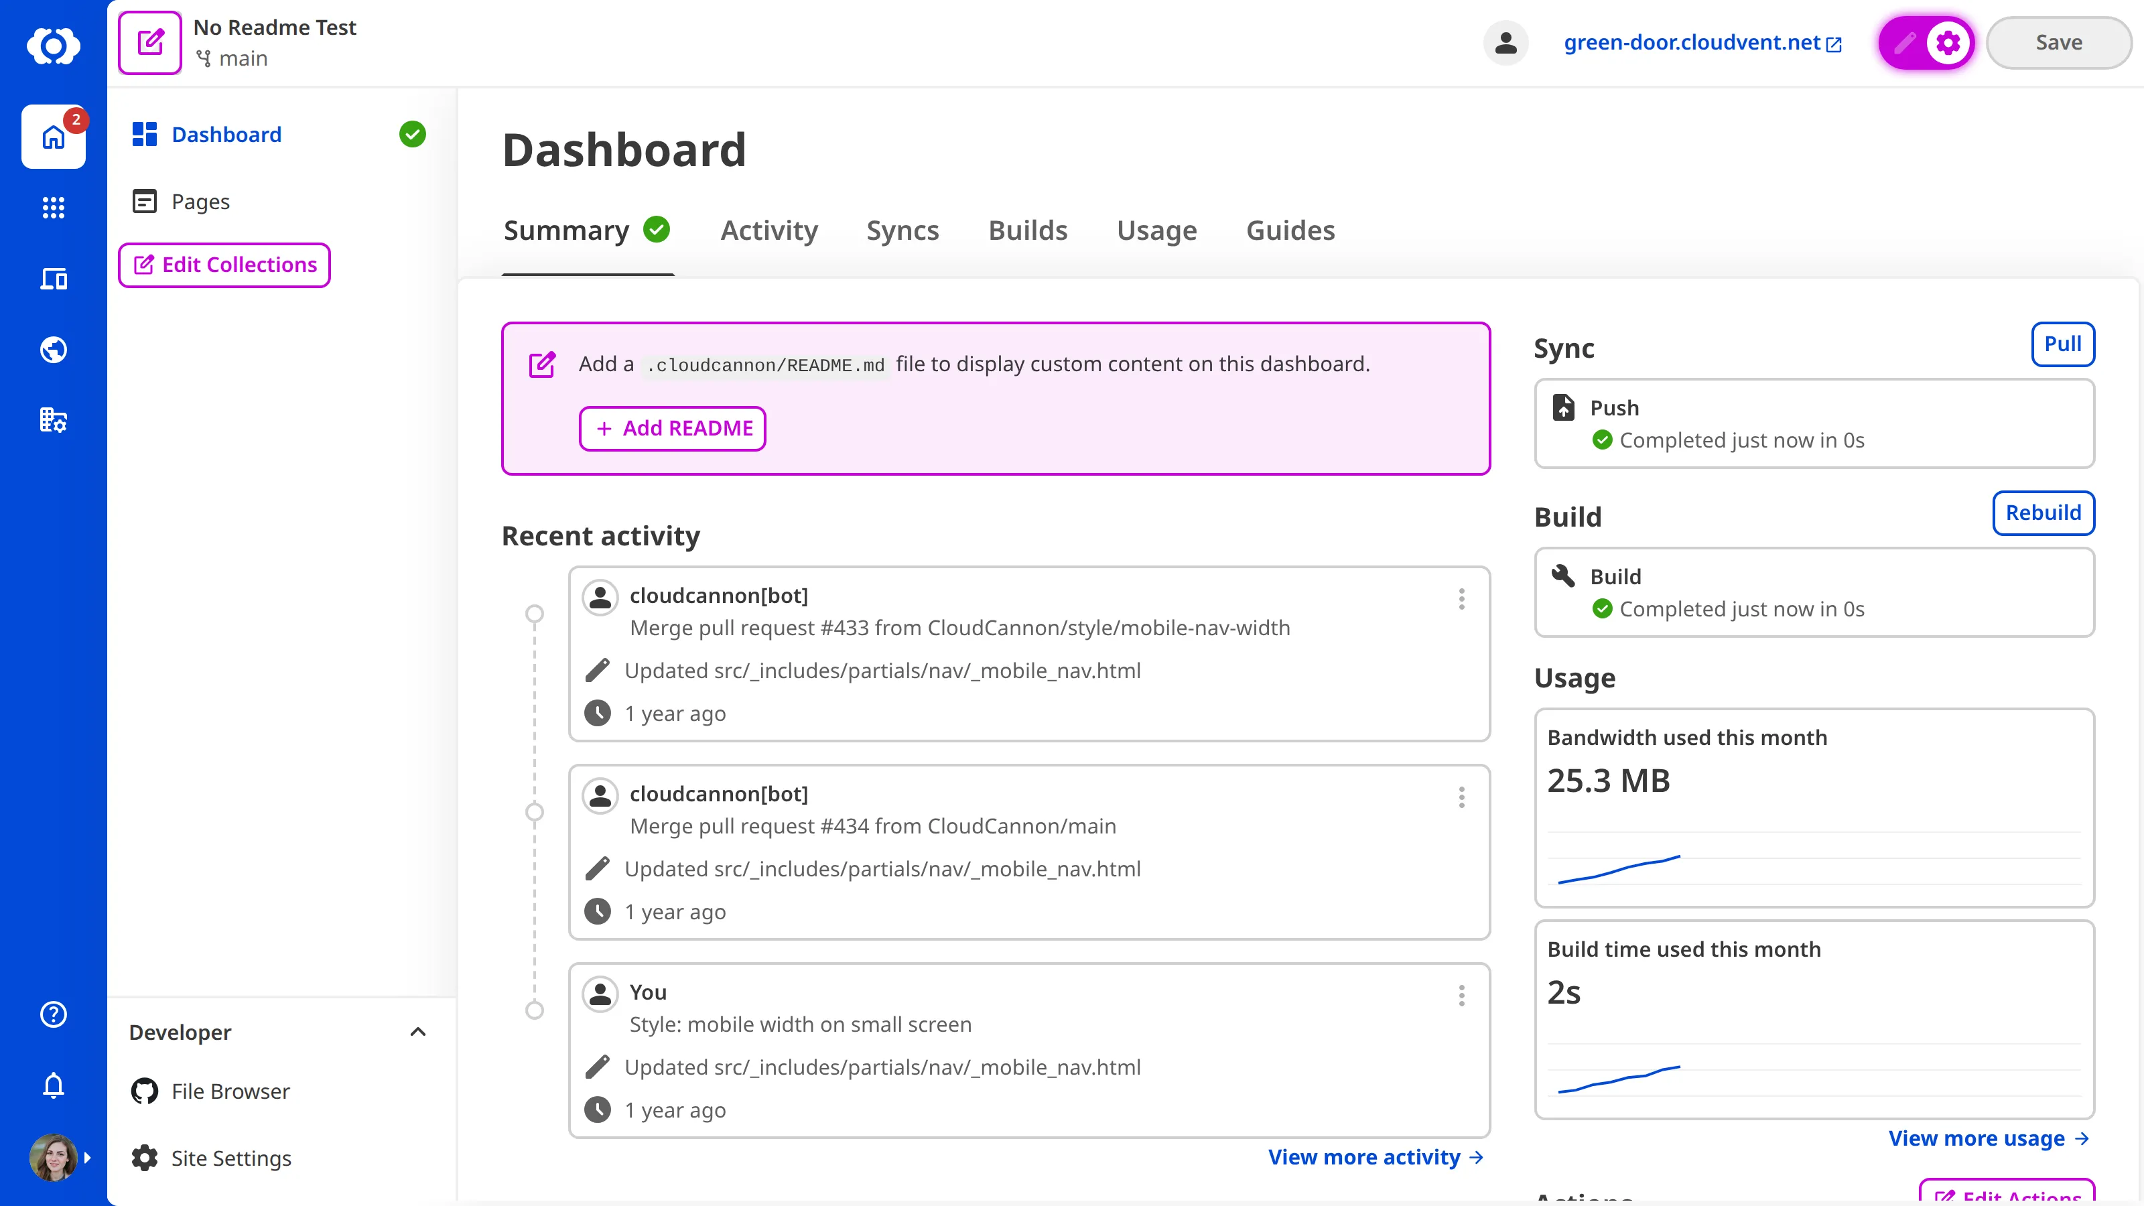This screenshot has width=2144, height=1206.
Task: Click the View more usage link
Action: pyautogui.click(x=1989, y=1138)
